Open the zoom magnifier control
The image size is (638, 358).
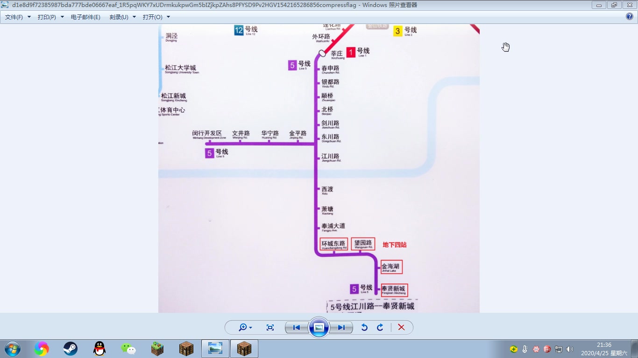(x=243, y=328)
